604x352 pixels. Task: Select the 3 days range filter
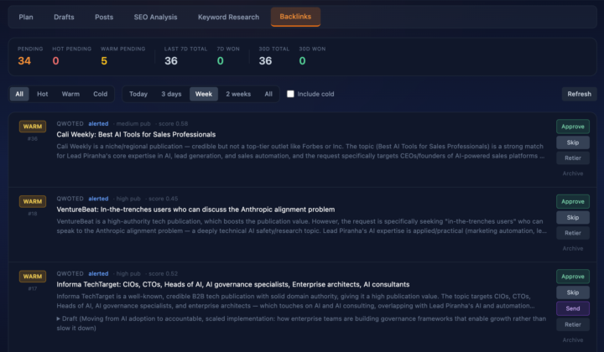171,94
